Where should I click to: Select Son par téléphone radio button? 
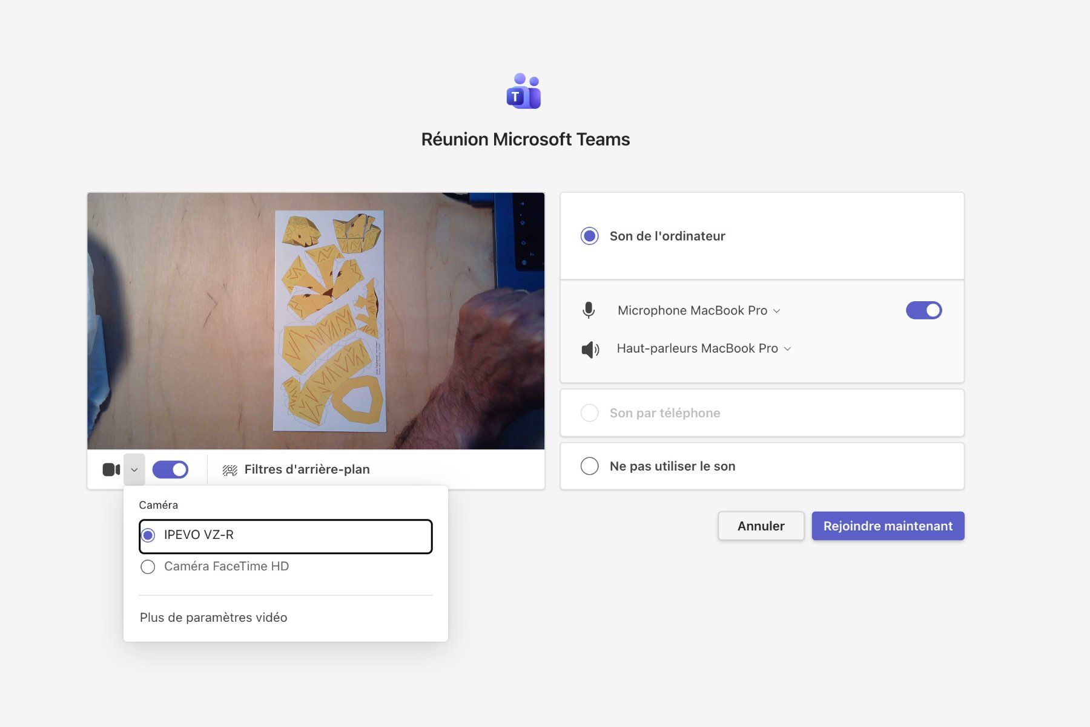click(590, 413)
